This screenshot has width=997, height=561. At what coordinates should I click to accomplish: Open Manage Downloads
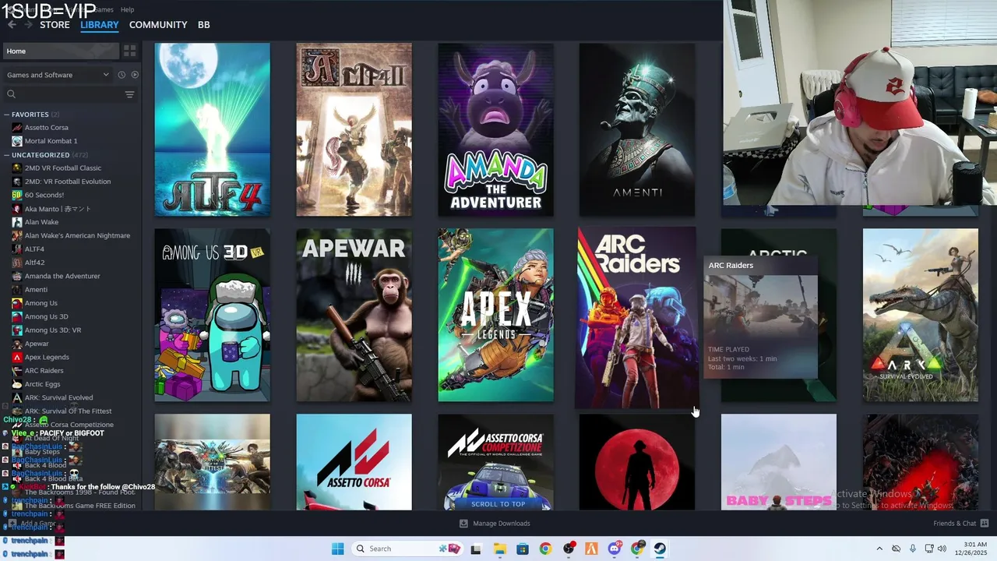point(495,524)
